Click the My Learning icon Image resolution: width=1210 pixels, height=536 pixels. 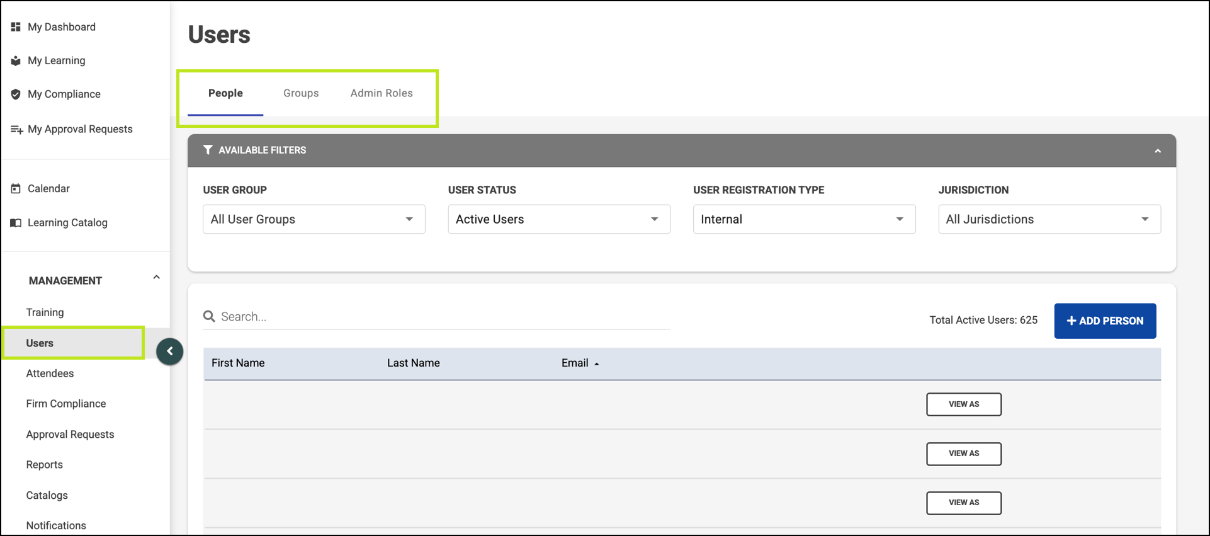click(x=16, y=60)
